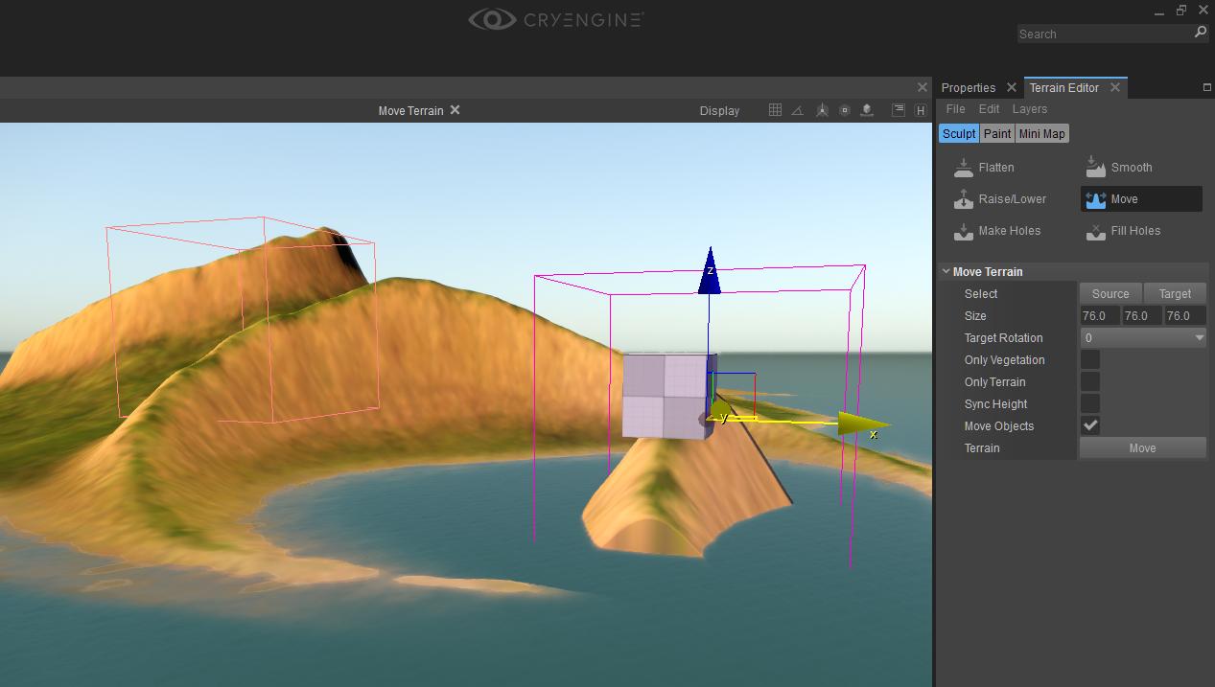The image size is (1215, 687).
Task: Click the first Size input field
Action: [x=1100, y=315]
